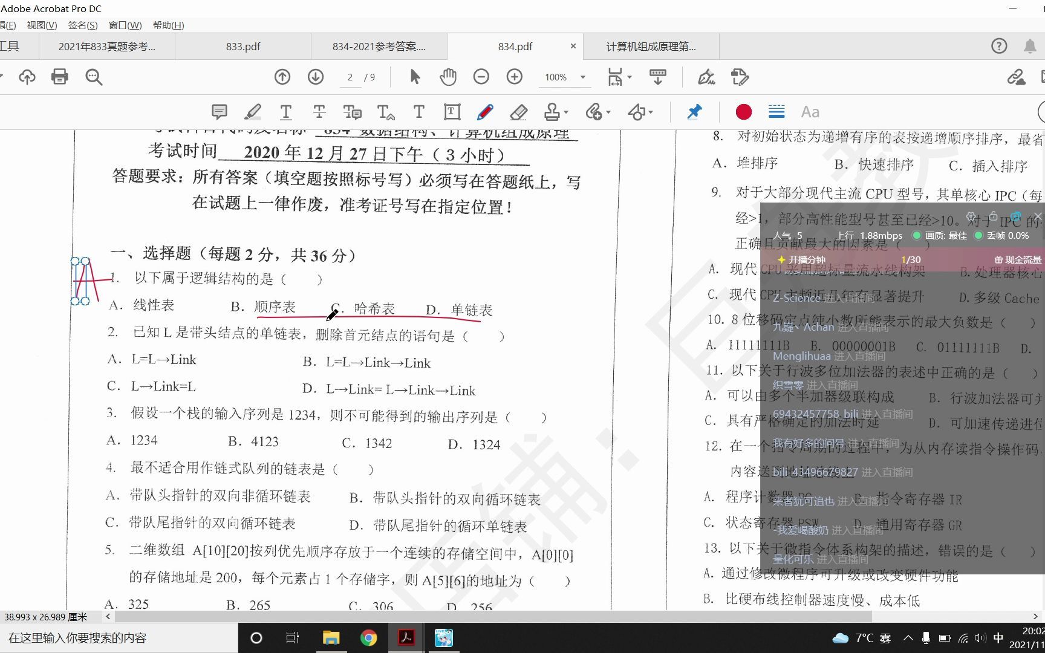Open the 签名(S) menu

coord(83,25)
